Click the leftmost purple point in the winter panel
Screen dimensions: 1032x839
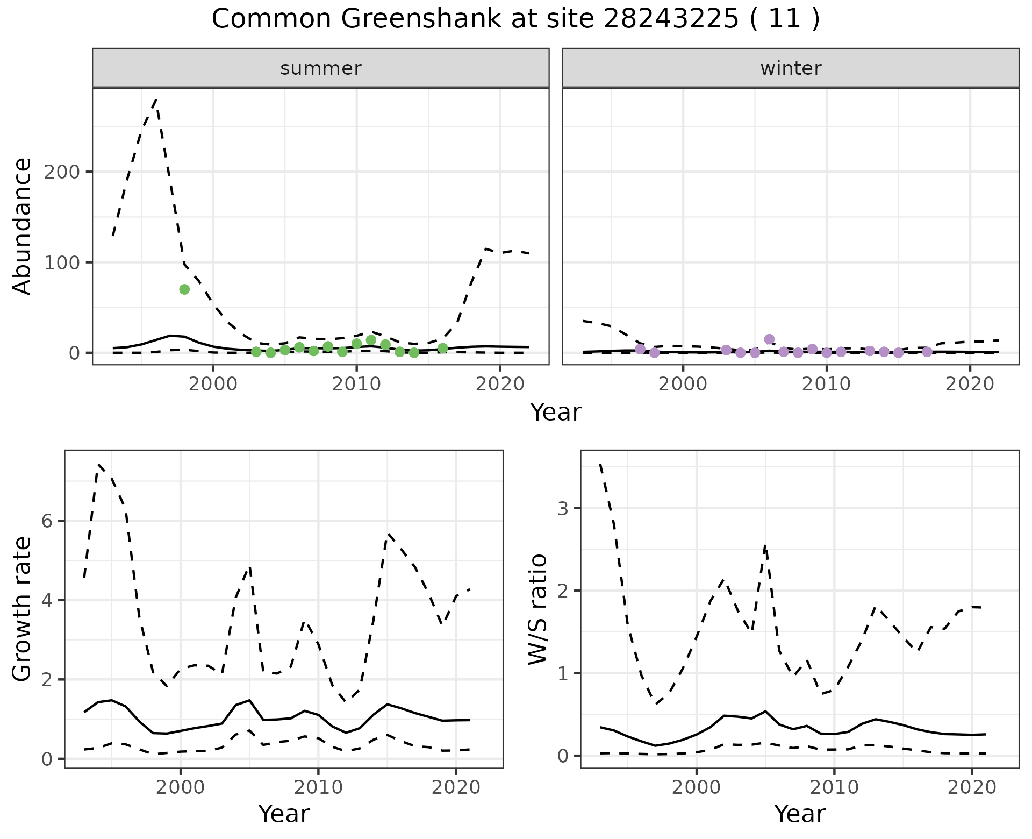tap(640, 349)
